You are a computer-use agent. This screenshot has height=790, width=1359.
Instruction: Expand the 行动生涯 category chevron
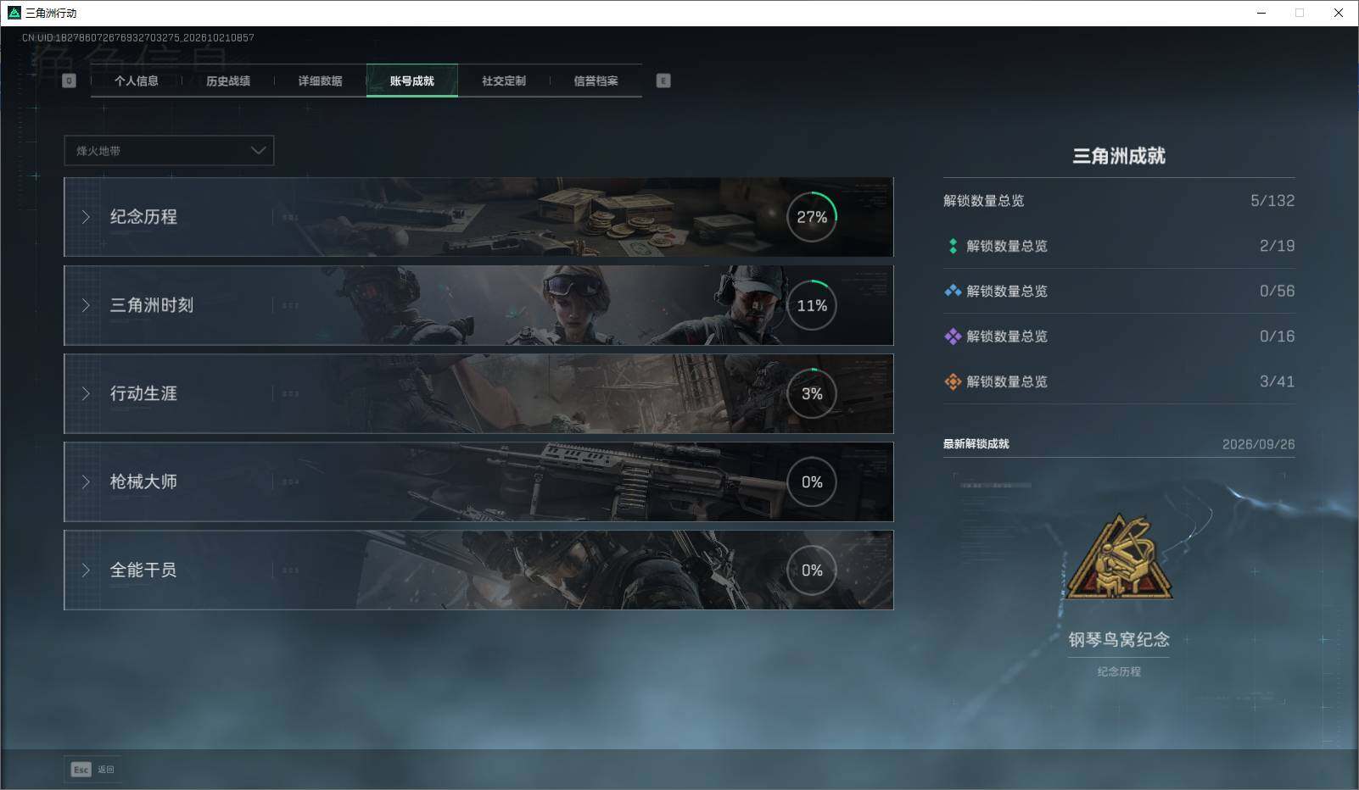tap(86, 393)
